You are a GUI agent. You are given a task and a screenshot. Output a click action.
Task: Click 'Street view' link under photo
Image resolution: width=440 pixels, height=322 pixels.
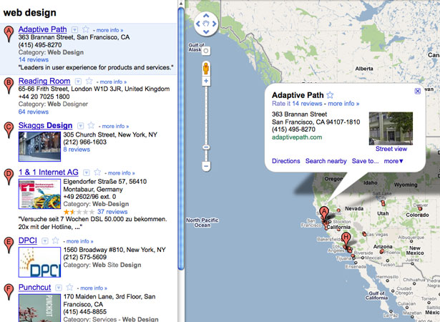pyautogui.click(x=391, y=149)
